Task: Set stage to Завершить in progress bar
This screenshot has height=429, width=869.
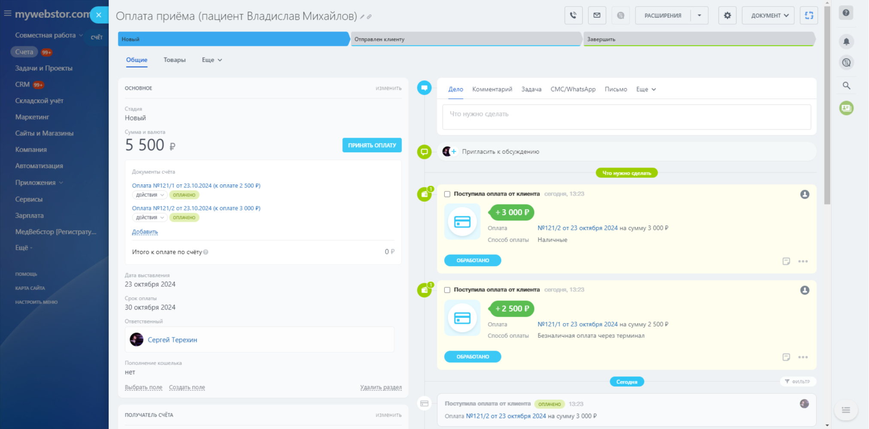Action: tap(699, 39)
